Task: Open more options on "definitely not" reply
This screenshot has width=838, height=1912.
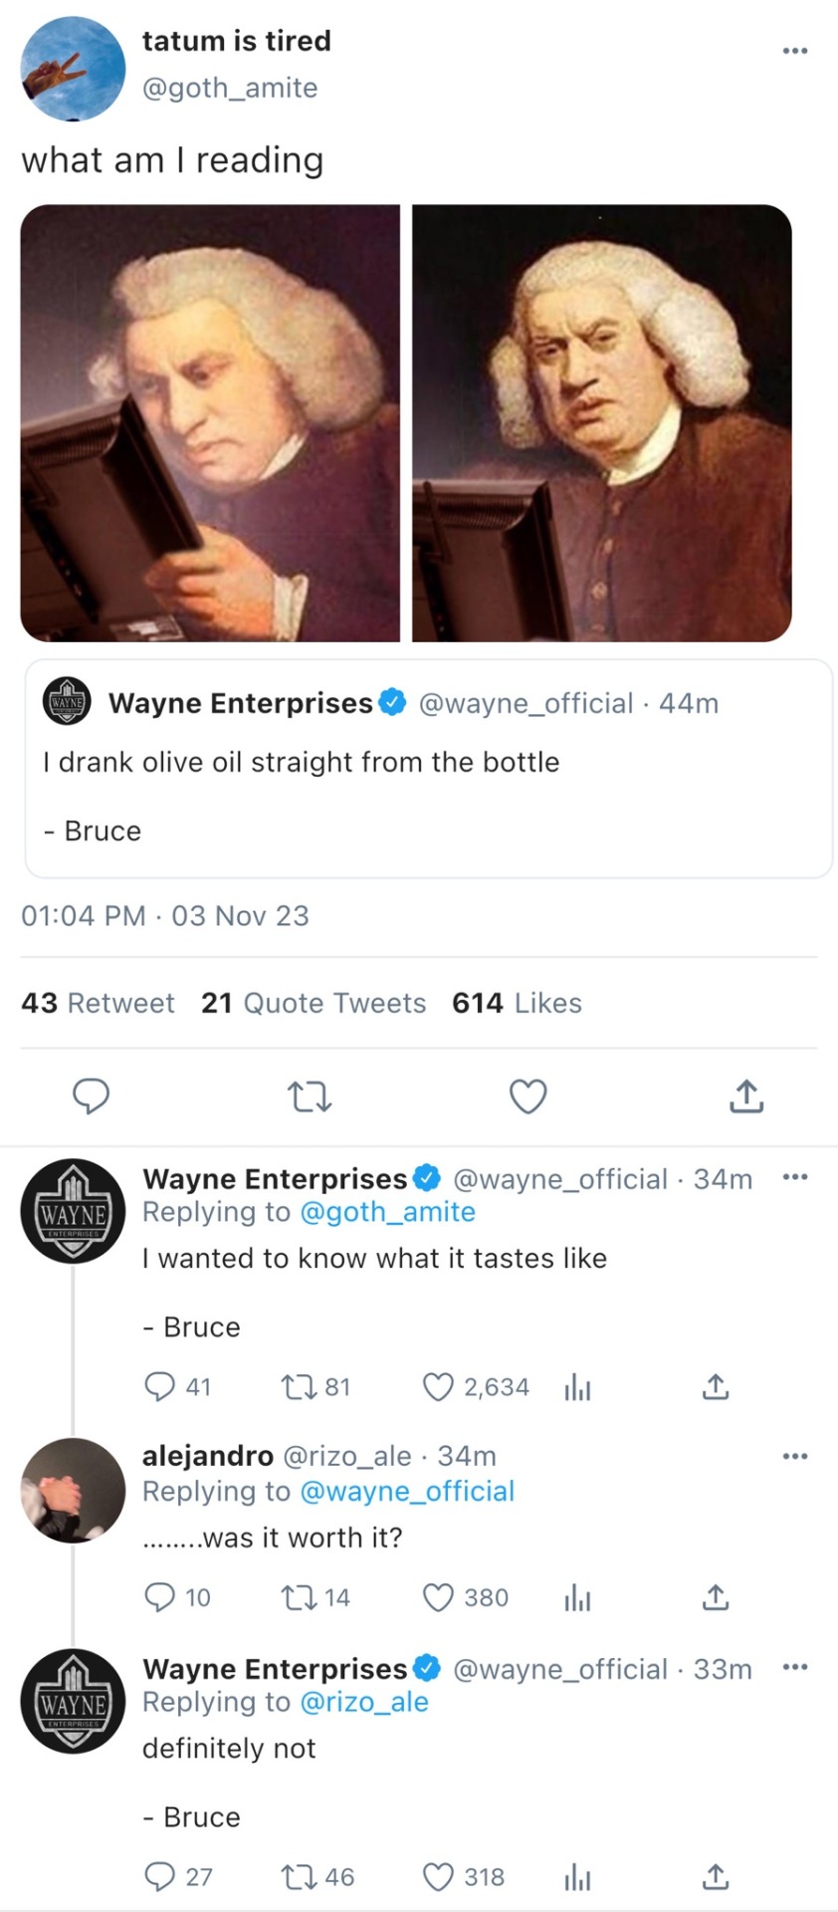Action: (794, 1668)
